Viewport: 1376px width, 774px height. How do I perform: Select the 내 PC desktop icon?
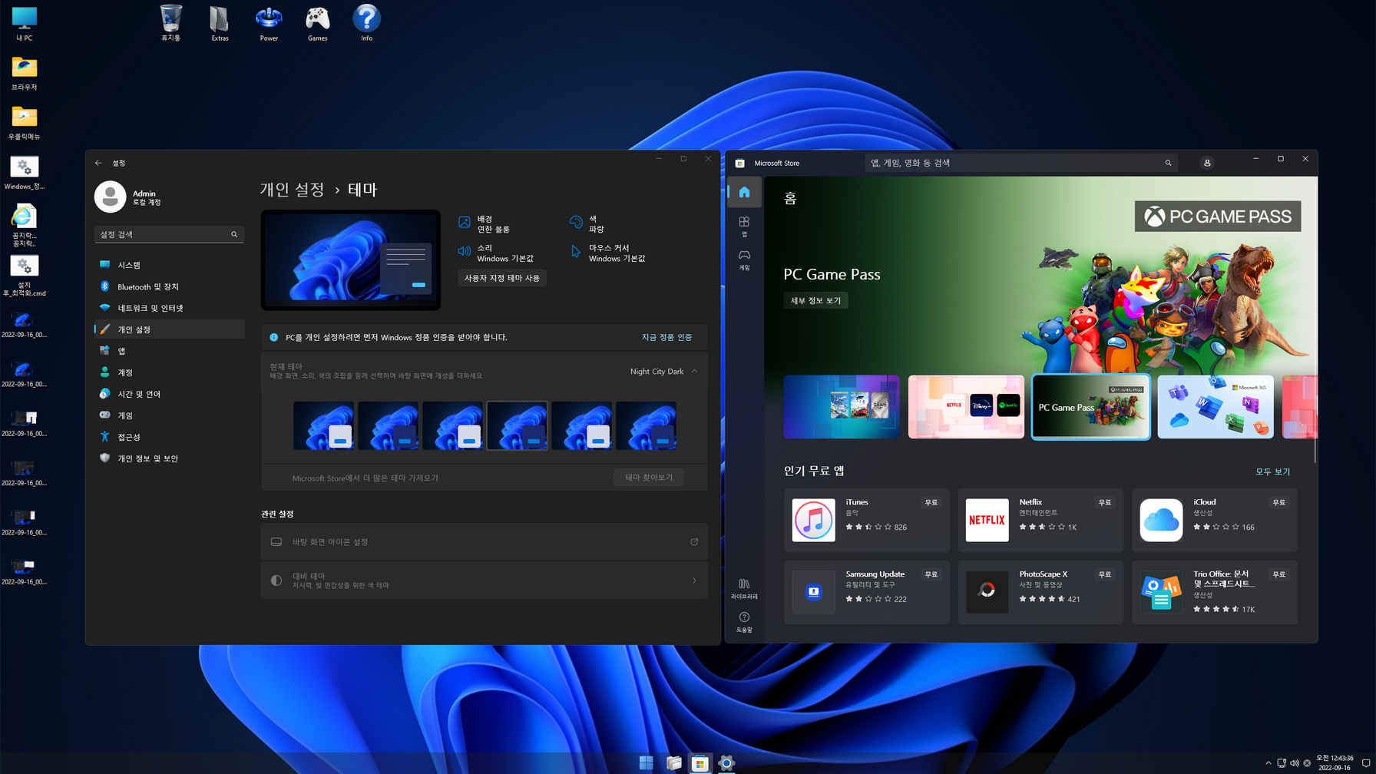(24, 23)
